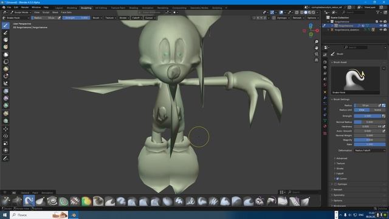Open the Render menu
Screen dimensions: 389x219
25,7
